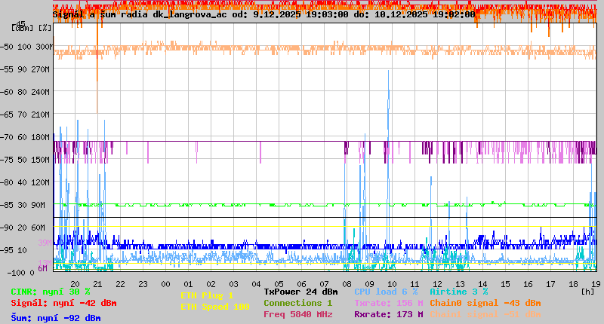
Task: Select the TxPower 24 dBm label
Action: (300, 292)
